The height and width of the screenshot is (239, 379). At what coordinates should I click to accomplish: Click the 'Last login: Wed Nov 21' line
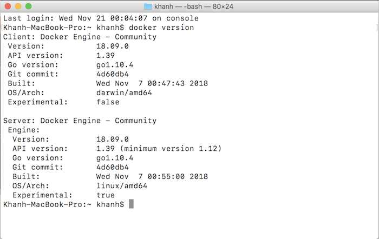click(101, 18)
